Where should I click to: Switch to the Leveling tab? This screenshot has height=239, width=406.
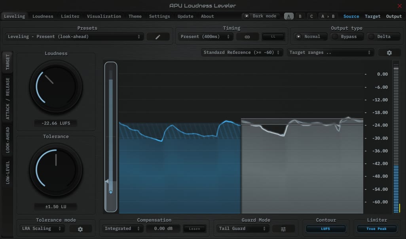coord(15,16)
